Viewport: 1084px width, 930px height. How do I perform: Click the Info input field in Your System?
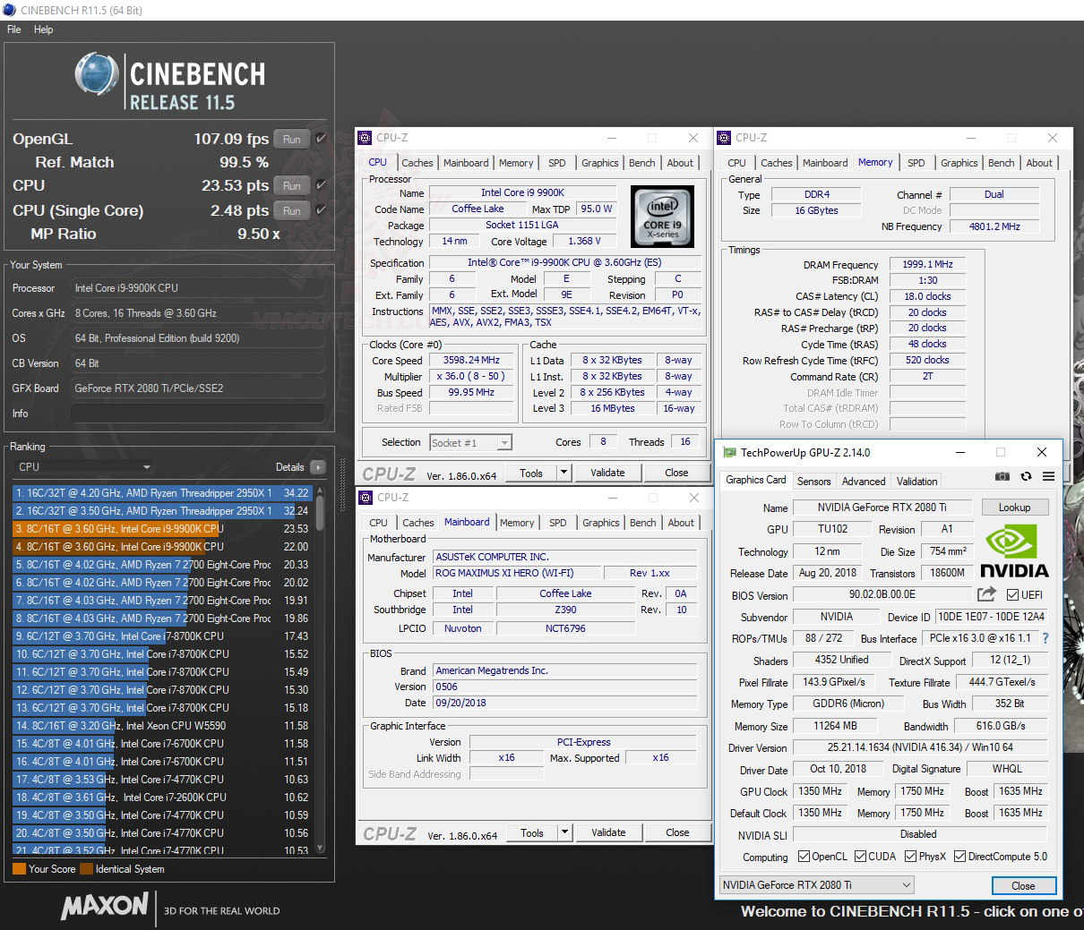(198, 414)
